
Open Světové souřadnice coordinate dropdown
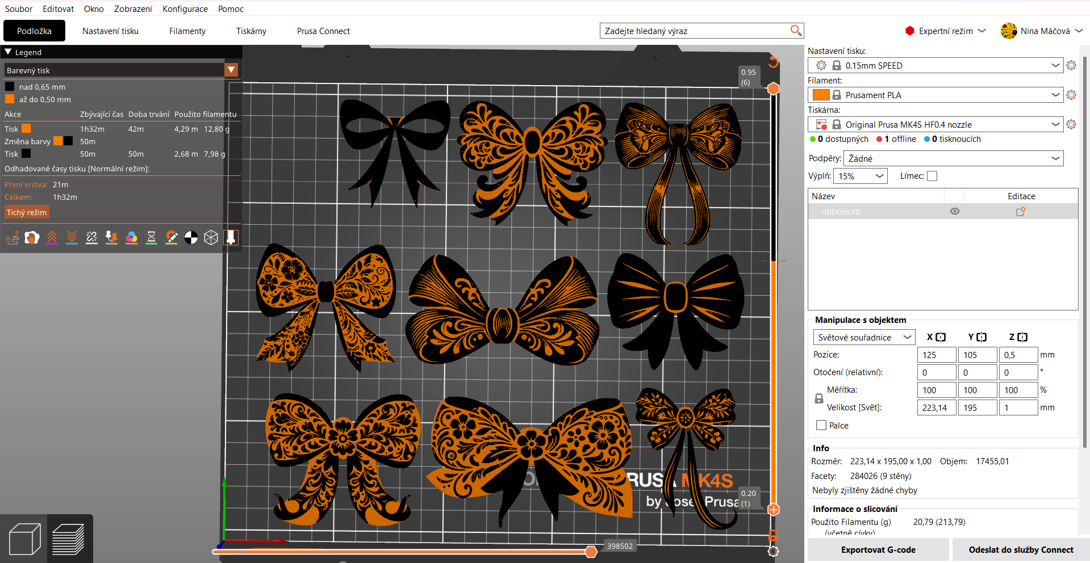click(x=864, y=337)
